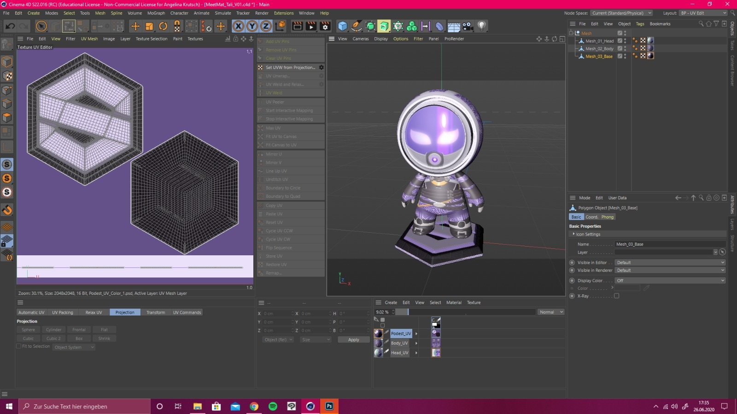Viewport: 737px width, 414px height.
Task: Enable the X-Ray checkbox
Action: tap(617, 296)
